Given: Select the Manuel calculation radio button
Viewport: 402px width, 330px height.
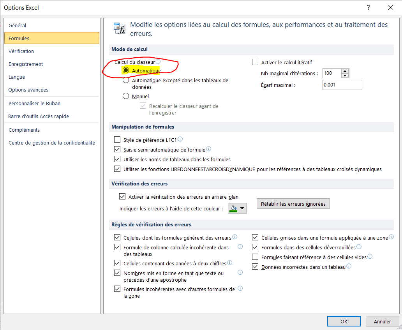Looking at the screenshot, I should click(125, 96).
